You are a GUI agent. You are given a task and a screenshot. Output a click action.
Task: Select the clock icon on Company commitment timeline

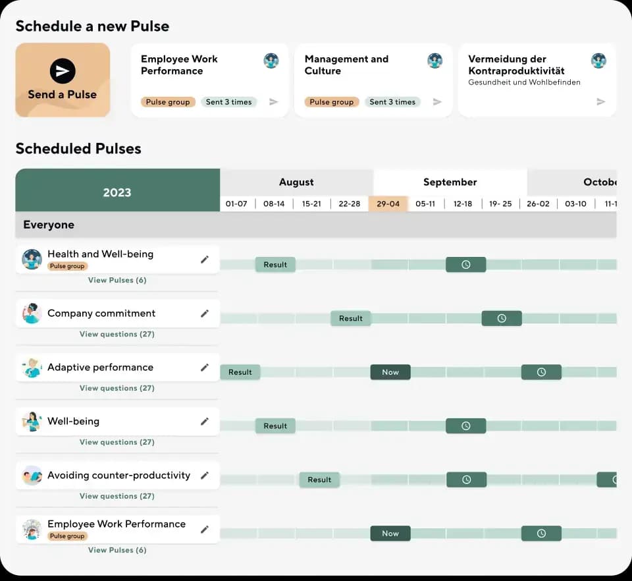[x=502, y=318]
